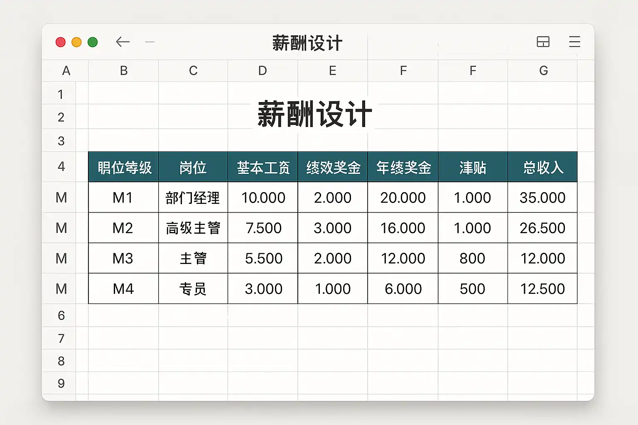
Task: Click the 岗位 header cell
Action: (193, 167)
